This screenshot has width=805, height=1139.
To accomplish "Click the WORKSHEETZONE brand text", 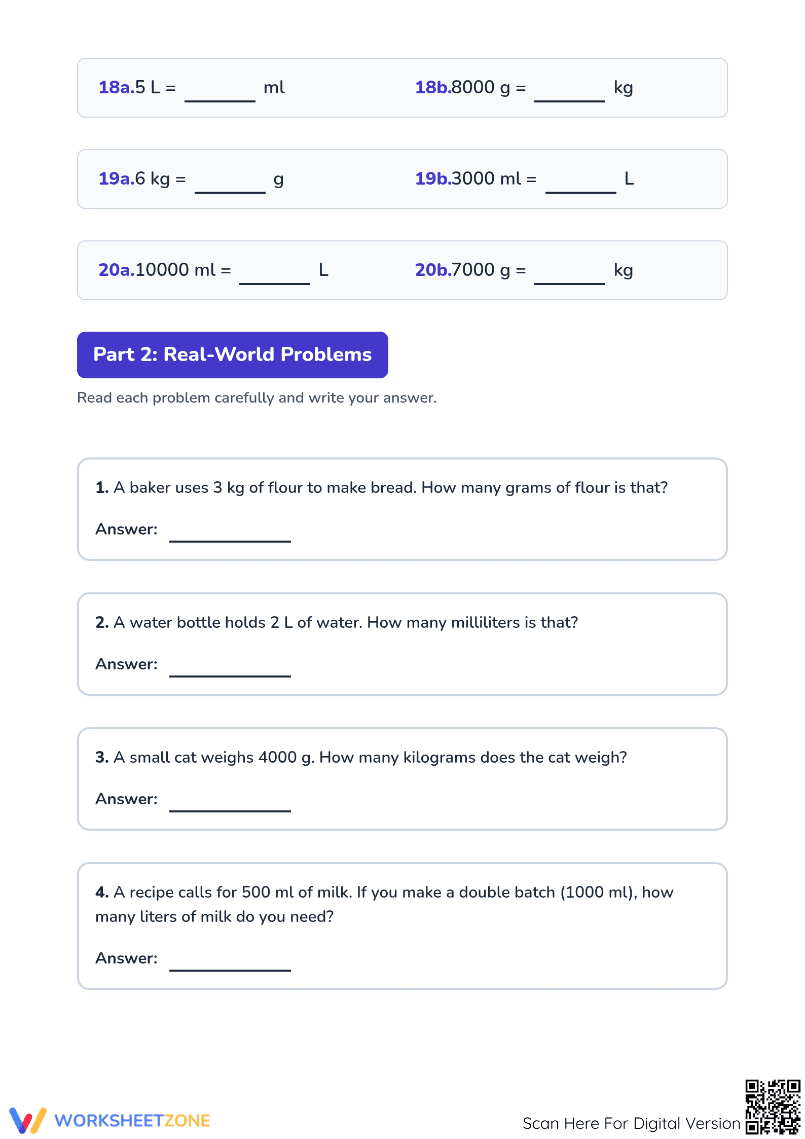I will [132, 1121].
